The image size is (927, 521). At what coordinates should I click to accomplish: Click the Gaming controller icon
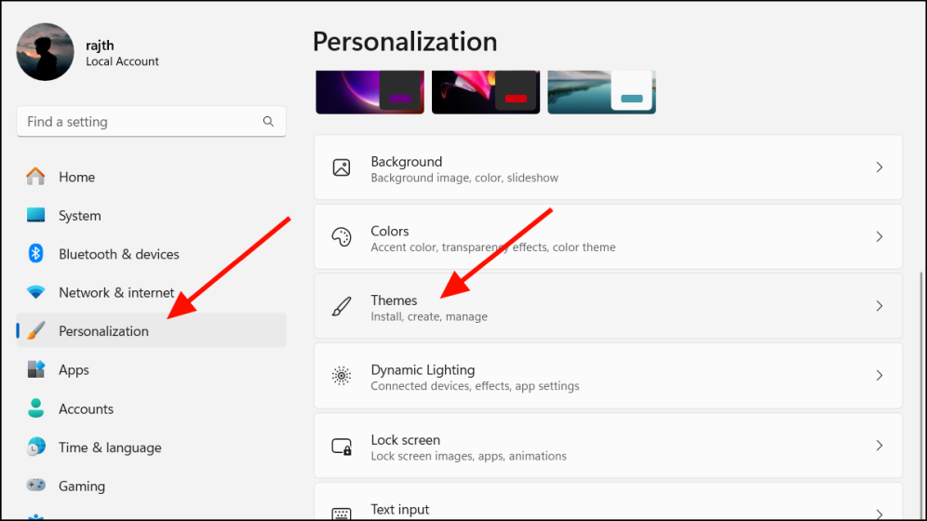(35, 486)
